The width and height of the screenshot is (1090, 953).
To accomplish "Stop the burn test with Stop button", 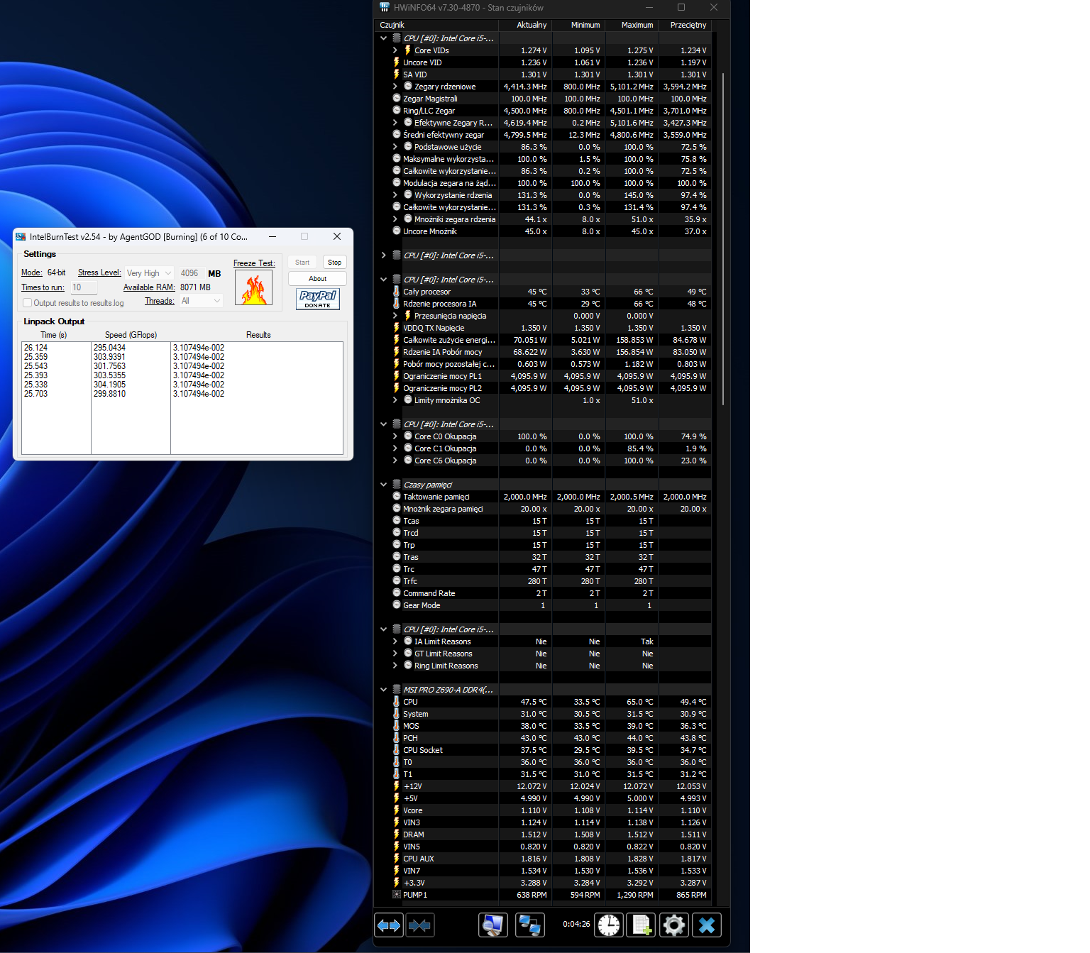I will tap(334, 263).
